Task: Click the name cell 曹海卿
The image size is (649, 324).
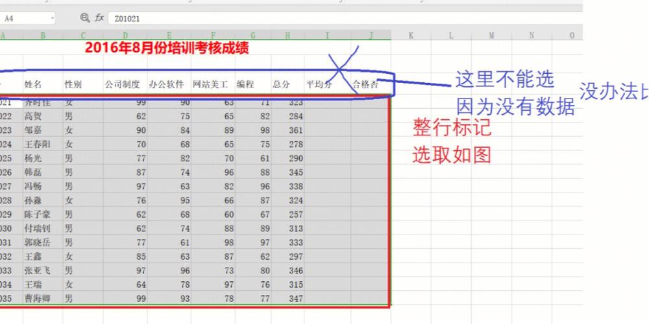Action: [43, 298]
